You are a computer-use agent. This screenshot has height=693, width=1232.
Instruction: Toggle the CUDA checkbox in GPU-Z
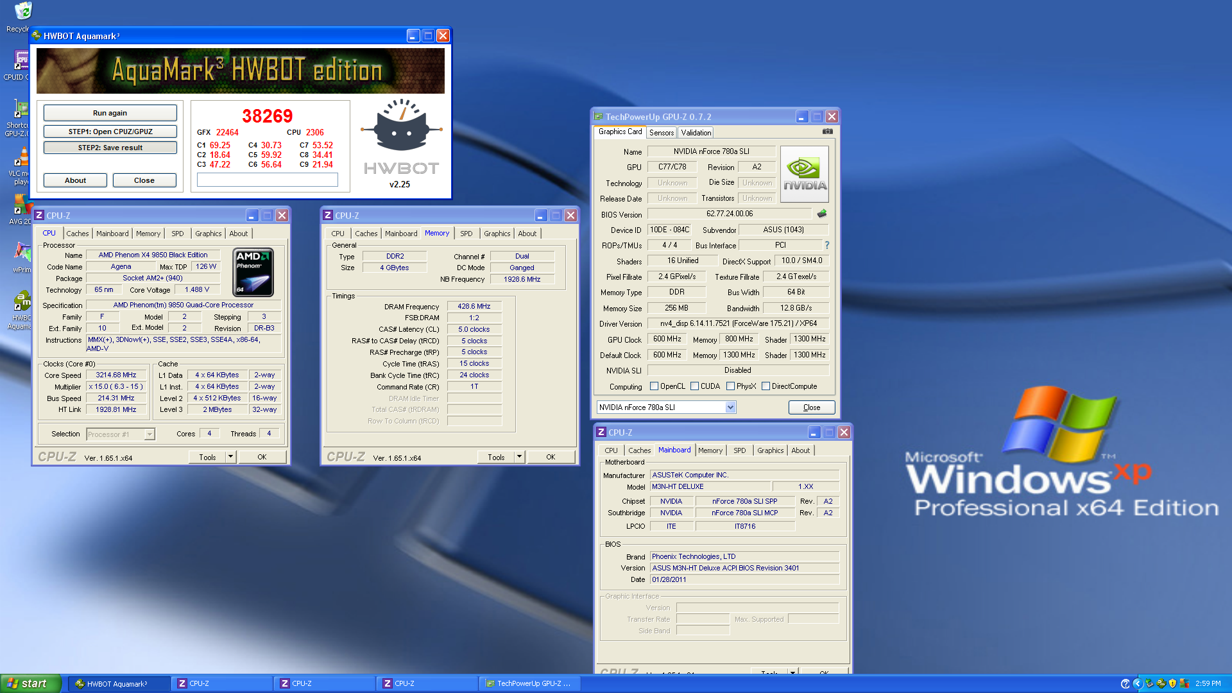(x=694, y=386)
